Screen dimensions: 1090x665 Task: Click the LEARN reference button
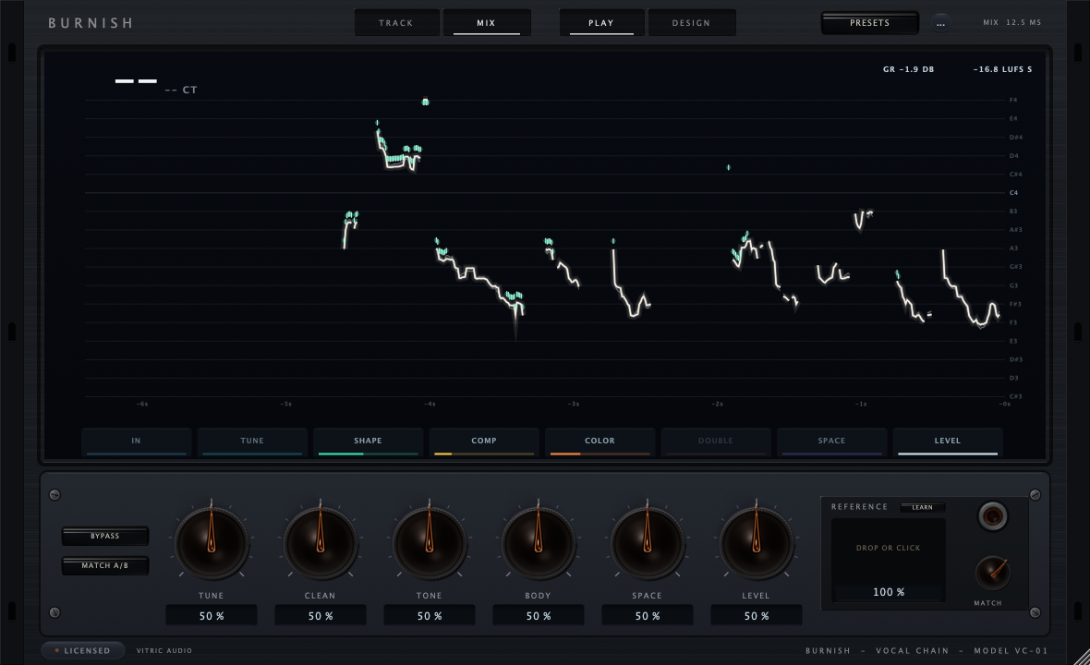[x=923, y=507]
